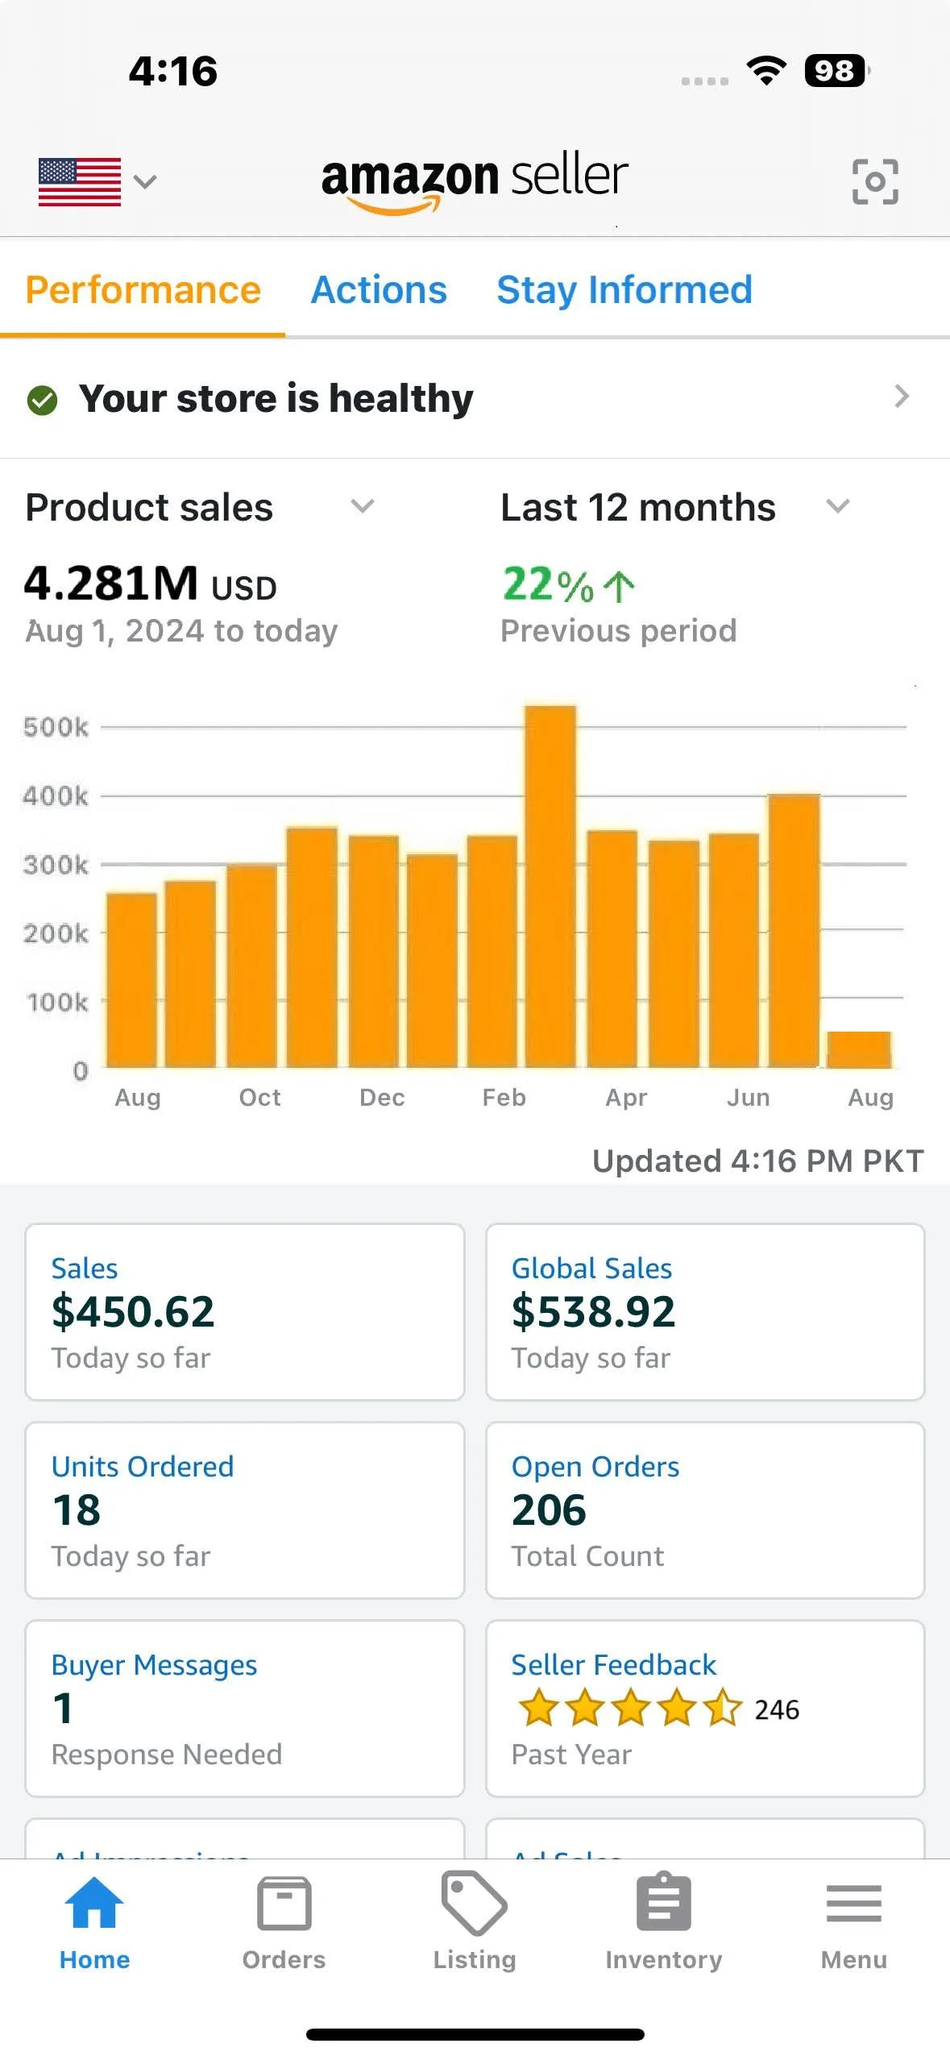Open the Stay Informed tab

click(624, 290)
